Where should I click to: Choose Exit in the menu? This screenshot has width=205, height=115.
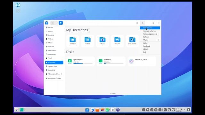click(x=150, y=52)
